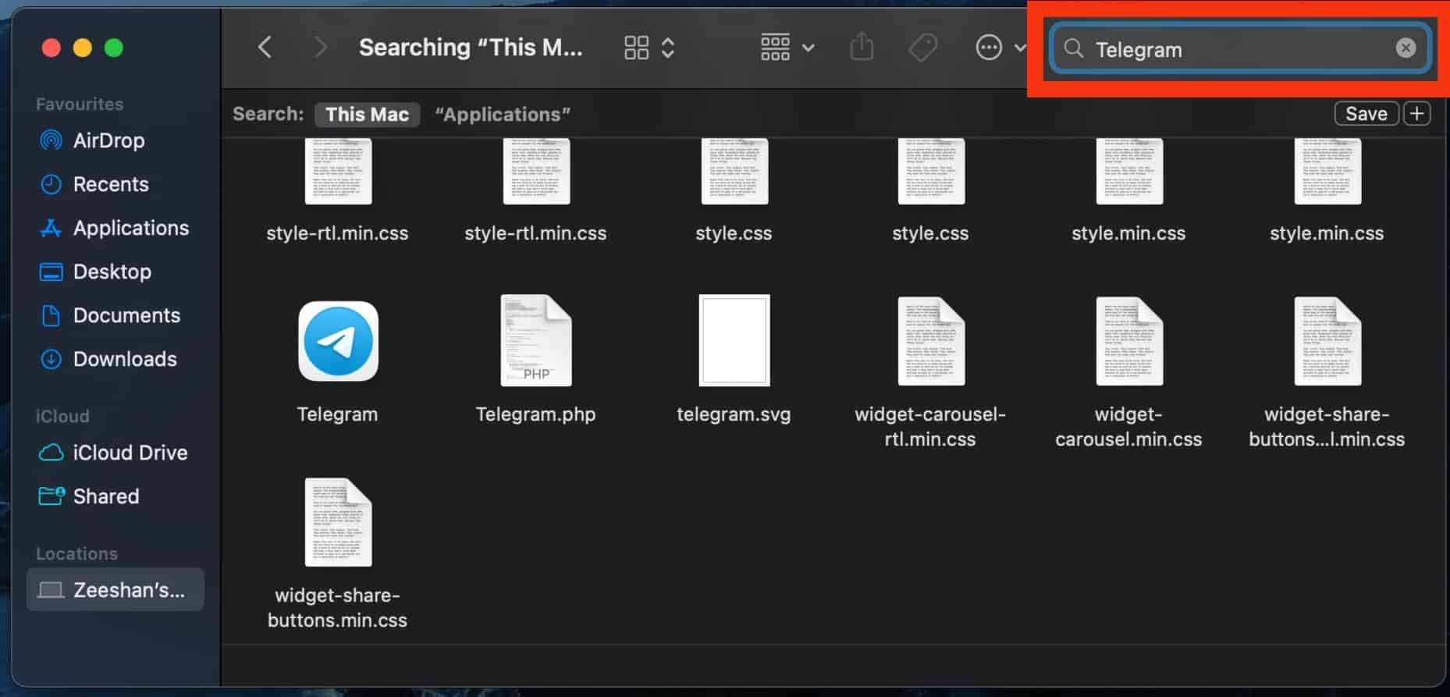Click the iCloud section header
The height and width of the screenshot is (697, 1450).
(x=62, y=416)
